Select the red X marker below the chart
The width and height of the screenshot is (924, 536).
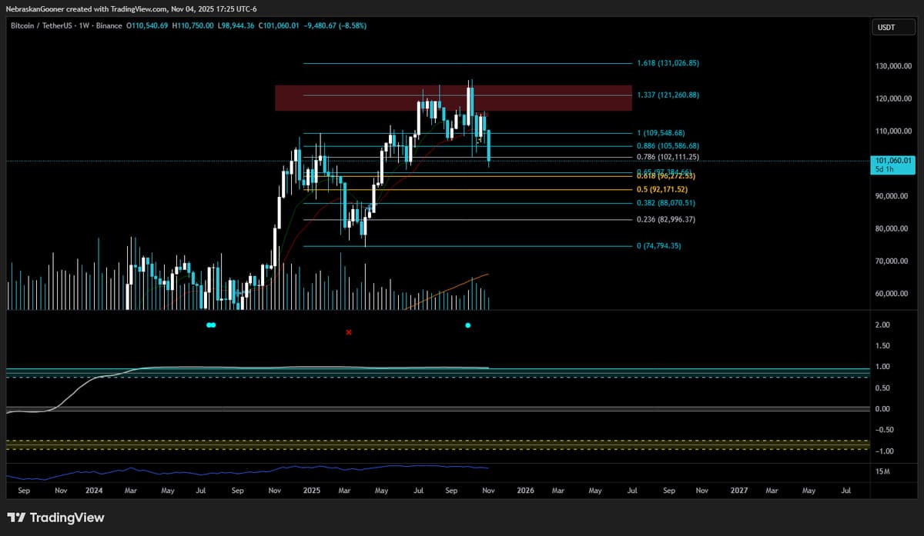click(x=348, y=332)
